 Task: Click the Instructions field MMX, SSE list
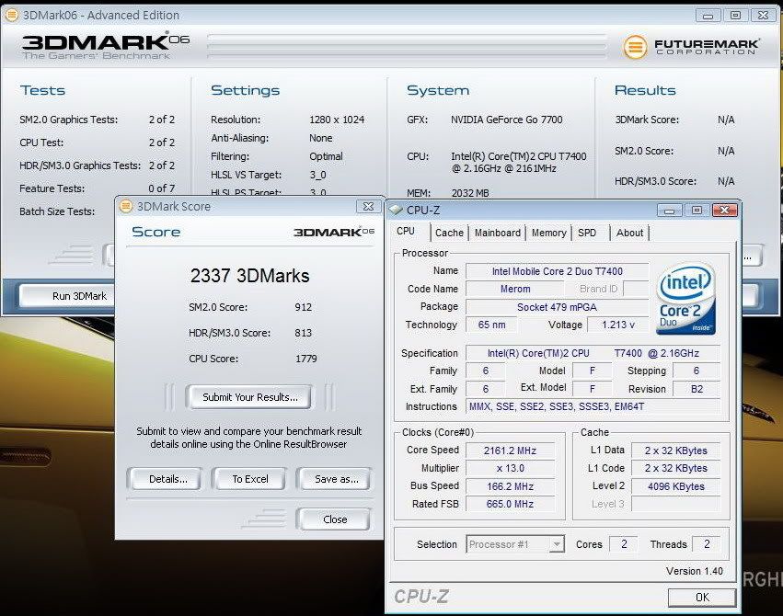click(x=593, y=406)
